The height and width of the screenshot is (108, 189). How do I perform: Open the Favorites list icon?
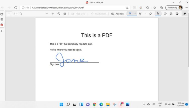coord(155,8)
